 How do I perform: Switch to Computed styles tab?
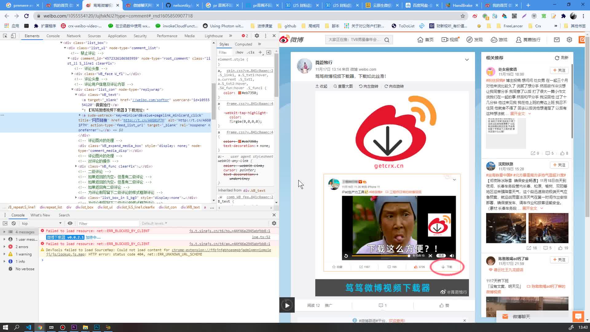pos(243,44)
